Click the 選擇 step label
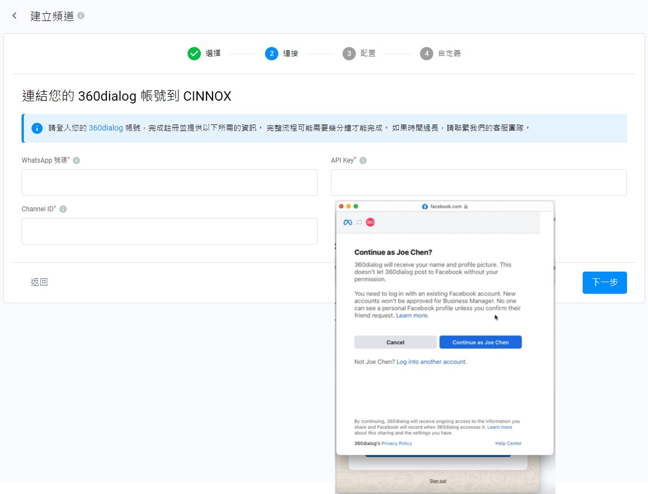Screen dimensions: 648x494 213,53
